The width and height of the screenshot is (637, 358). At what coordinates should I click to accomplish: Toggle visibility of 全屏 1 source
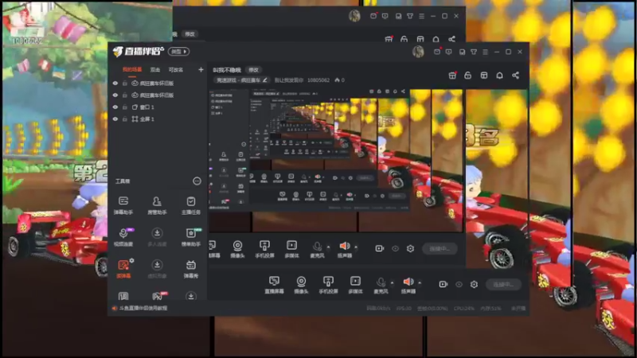pos(115,119)
